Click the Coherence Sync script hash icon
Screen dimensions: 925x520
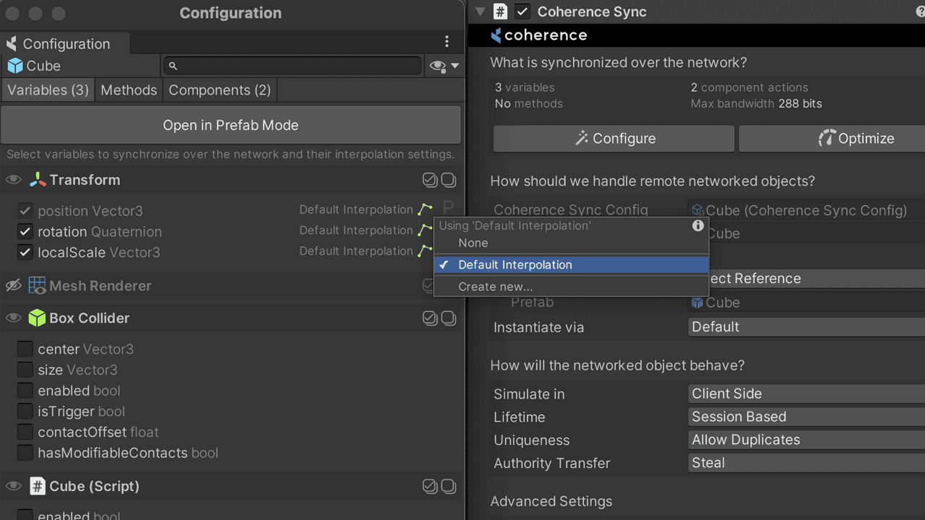[500, 12]
